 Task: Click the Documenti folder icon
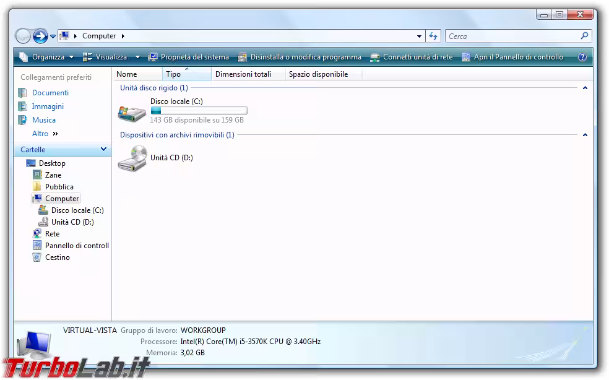(22, 93)
